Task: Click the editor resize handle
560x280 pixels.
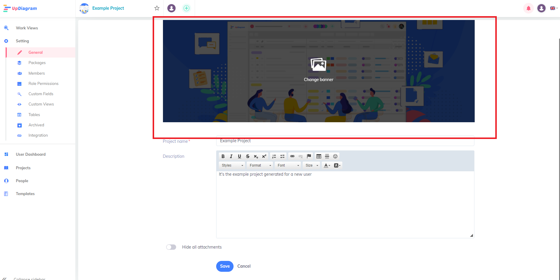Action: 471,235
